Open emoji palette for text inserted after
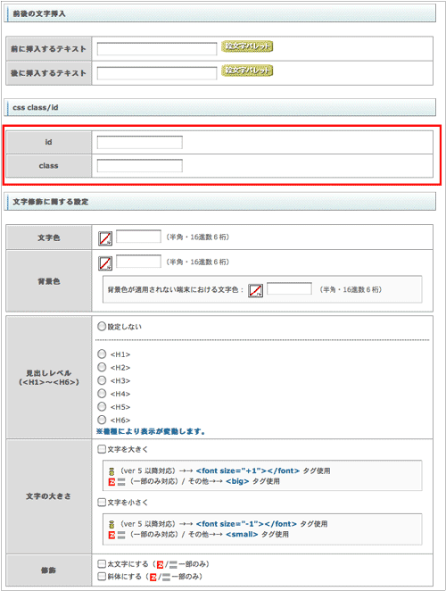446x591 pixels. 247,71
